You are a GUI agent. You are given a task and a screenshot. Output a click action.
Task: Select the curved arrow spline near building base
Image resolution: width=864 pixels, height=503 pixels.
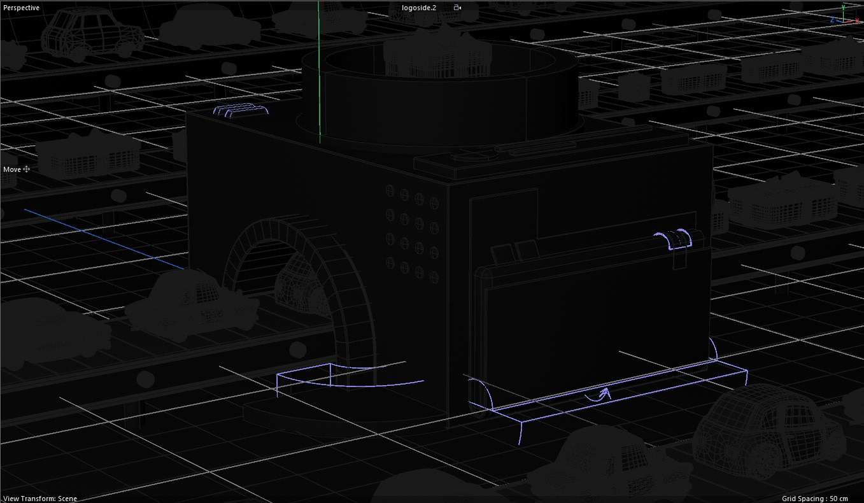(x=597, y=395)
